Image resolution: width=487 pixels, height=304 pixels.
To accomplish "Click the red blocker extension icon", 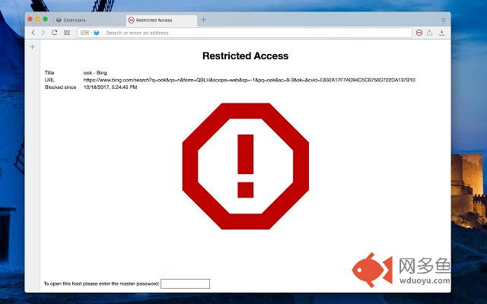I will tap(419, 33).
